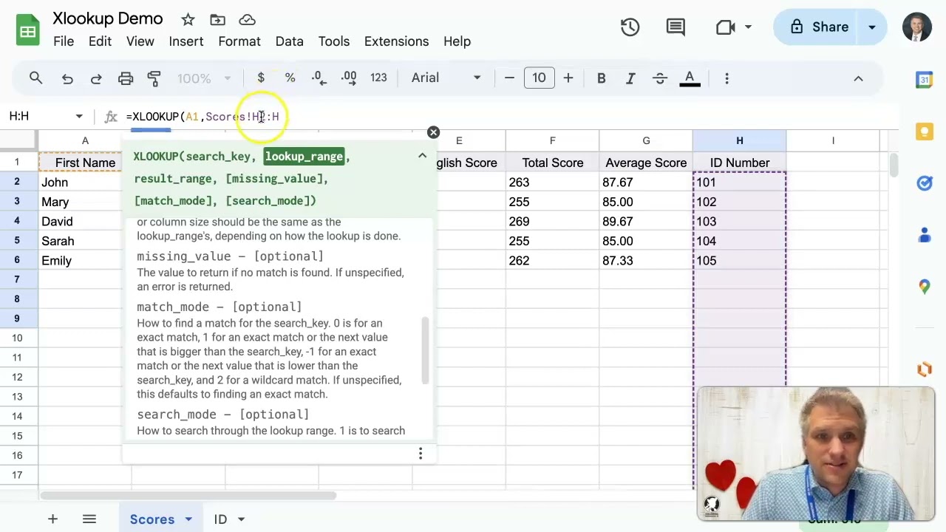Open the Google Sheets home icon
The width and height of the screenshot is (946, 532).
(x=28, y=30)
